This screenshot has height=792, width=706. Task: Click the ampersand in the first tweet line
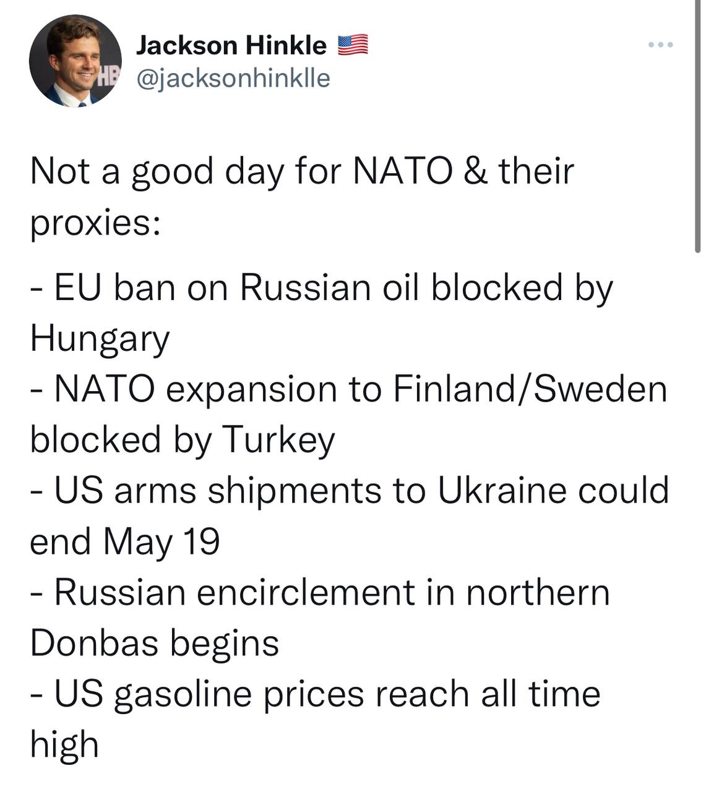coord(475,171)
